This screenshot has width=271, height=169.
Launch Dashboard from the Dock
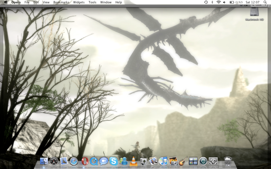54,161
